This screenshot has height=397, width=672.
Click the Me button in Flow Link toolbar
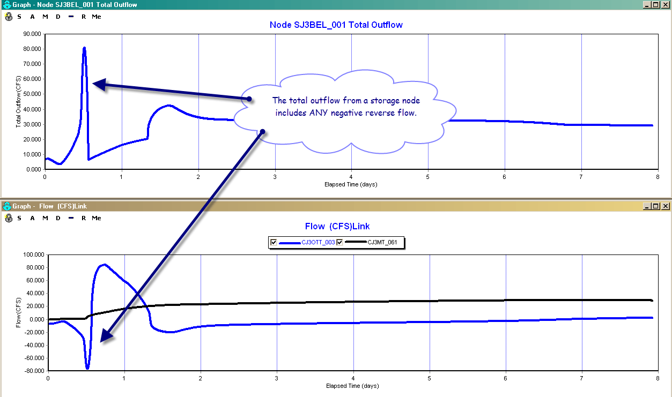(96, 218)
